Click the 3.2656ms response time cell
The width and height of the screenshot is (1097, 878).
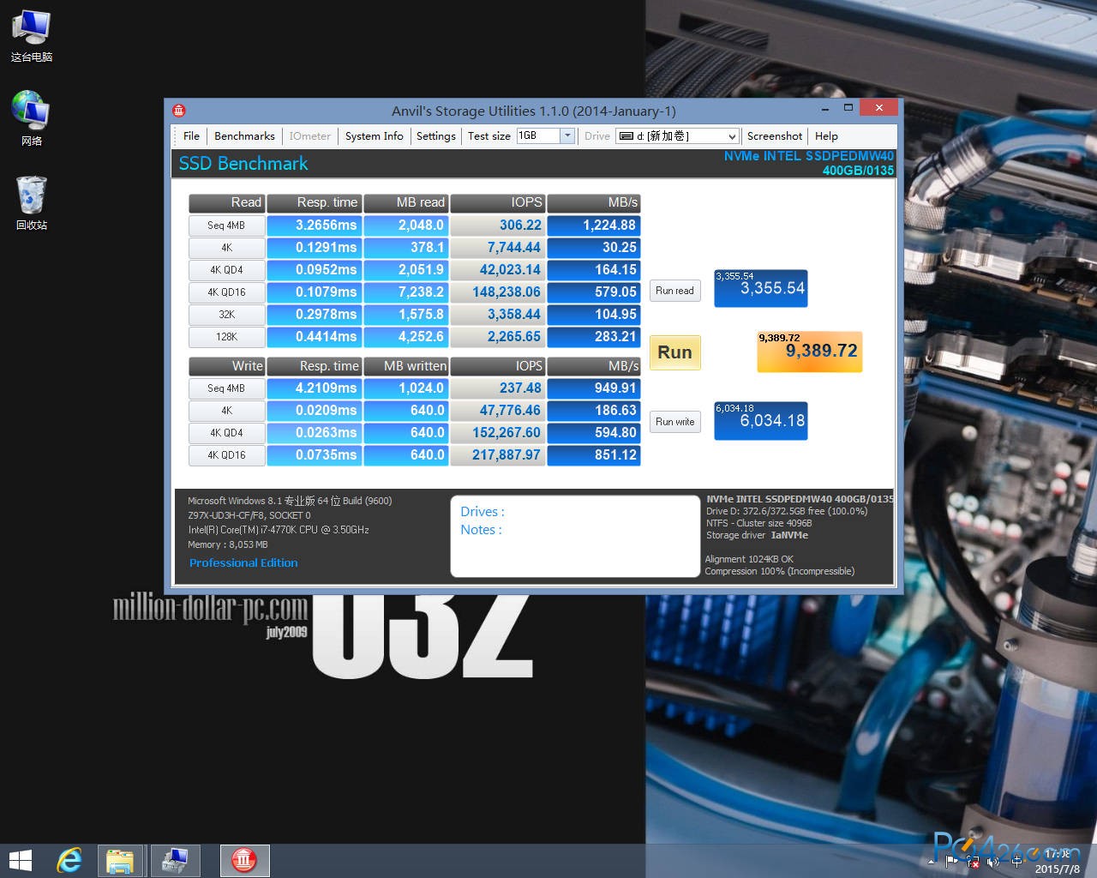[x=314, y=226]
